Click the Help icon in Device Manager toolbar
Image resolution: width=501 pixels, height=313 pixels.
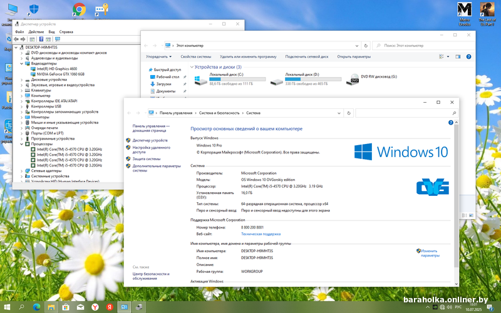[x=41, y=39]
